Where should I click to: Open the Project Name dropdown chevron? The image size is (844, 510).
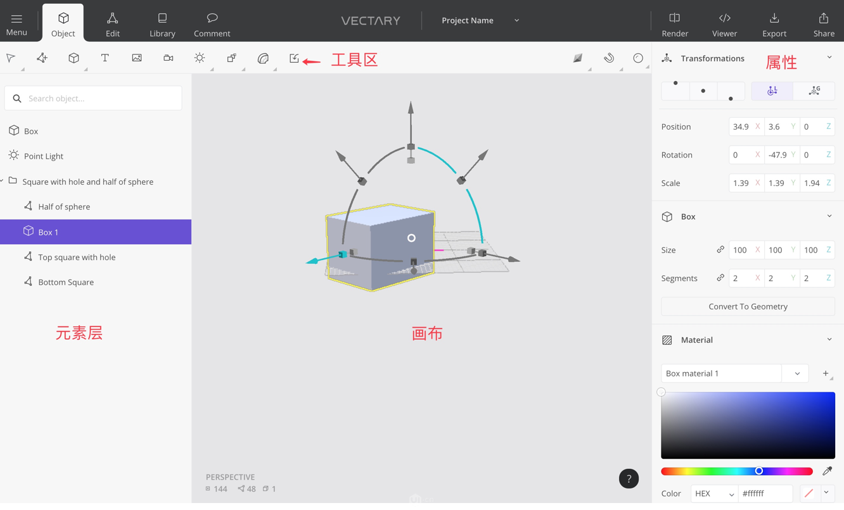(516, 20)
